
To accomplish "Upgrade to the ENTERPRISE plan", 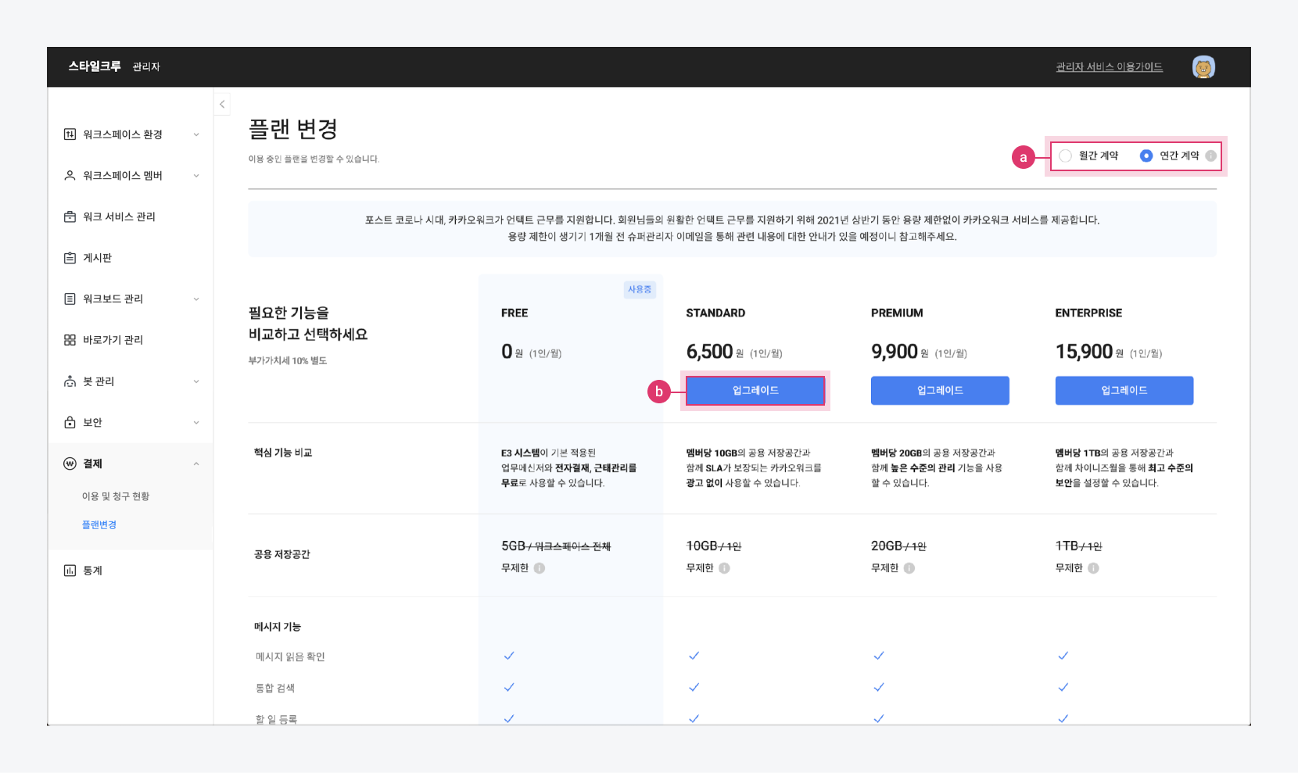I will click(x=1124, y=391).
